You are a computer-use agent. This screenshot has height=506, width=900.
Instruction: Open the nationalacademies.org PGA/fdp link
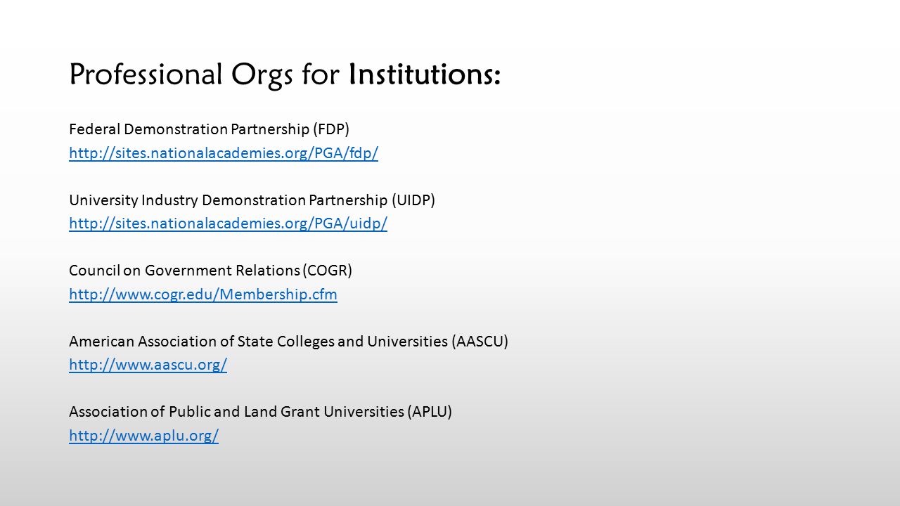tap(224, 154)
